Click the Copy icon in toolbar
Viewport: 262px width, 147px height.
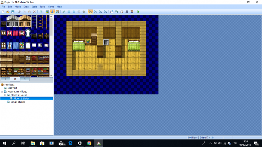click(x=24, y=12)
